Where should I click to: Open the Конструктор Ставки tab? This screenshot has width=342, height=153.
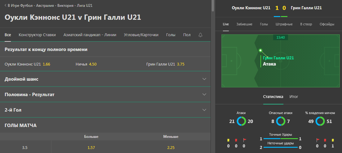[37, 35]
